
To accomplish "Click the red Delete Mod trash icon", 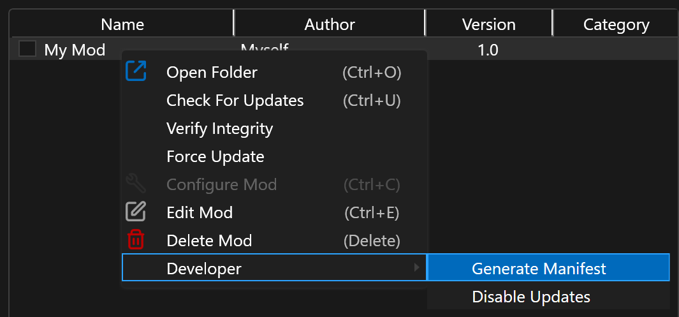I will (136, 240).
